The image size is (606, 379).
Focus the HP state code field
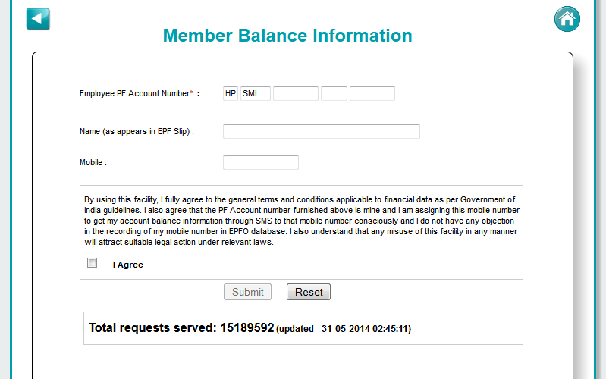[231, 94]
